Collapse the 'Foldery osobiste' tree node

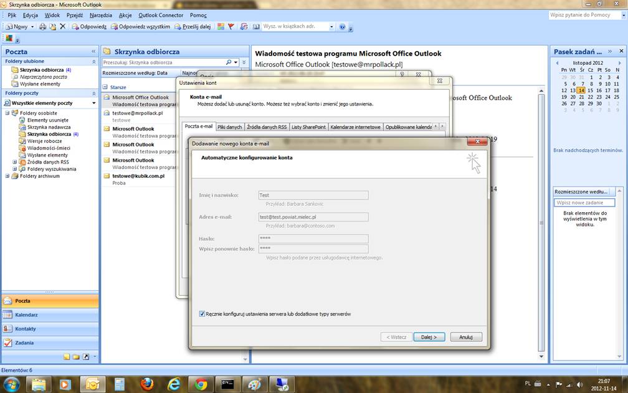tap(7, 113)
